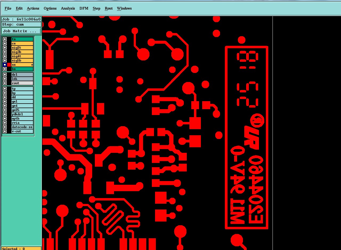Open the Step menu
Viewport: 341px width, 250px height.
[x=96, y=8]
